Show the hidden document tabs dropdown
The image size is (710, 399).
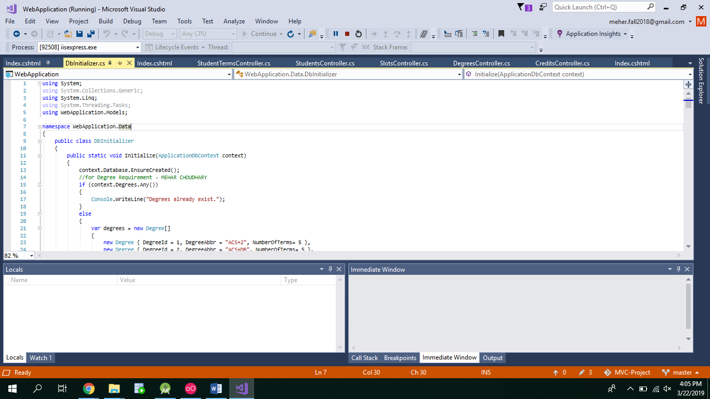[x=690, y=63]
